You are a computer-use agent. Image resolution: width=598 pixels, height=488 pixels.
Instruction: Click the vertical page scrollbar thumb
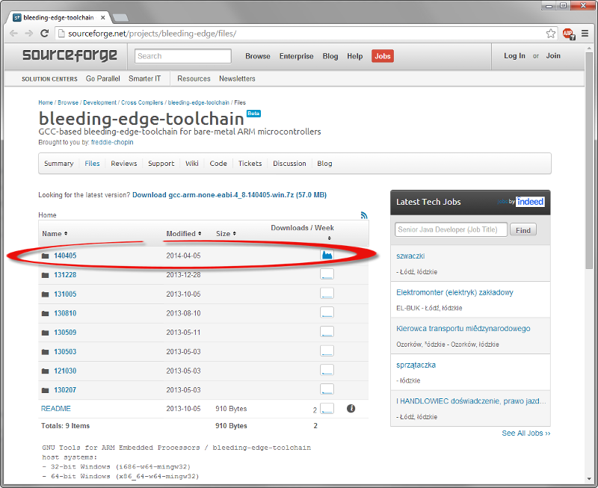(590, 161)
